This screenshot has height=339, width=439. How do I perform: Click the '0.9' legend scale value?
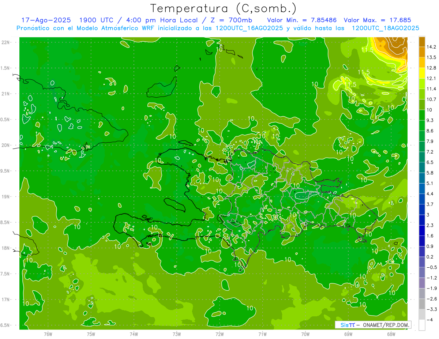click(430, 246)
